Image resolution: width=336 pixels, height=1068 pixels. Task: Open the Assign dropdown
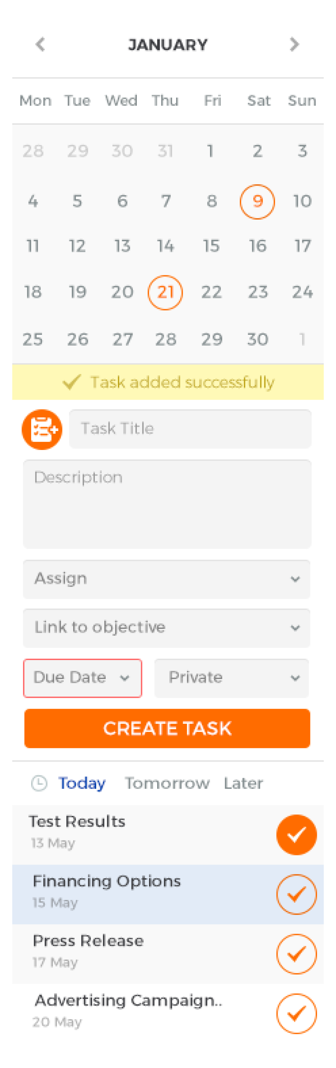point(167,579)
